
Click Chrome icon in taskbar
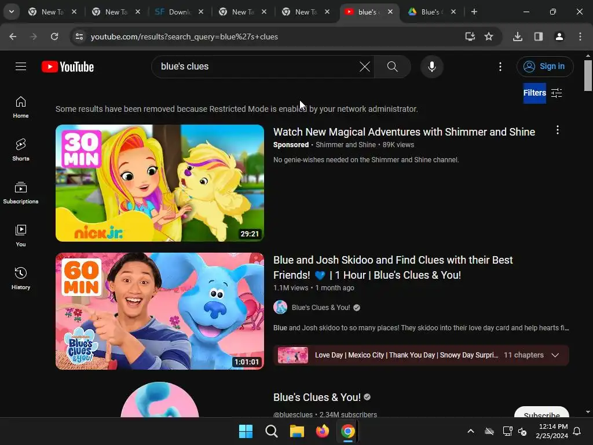(348, 431)
